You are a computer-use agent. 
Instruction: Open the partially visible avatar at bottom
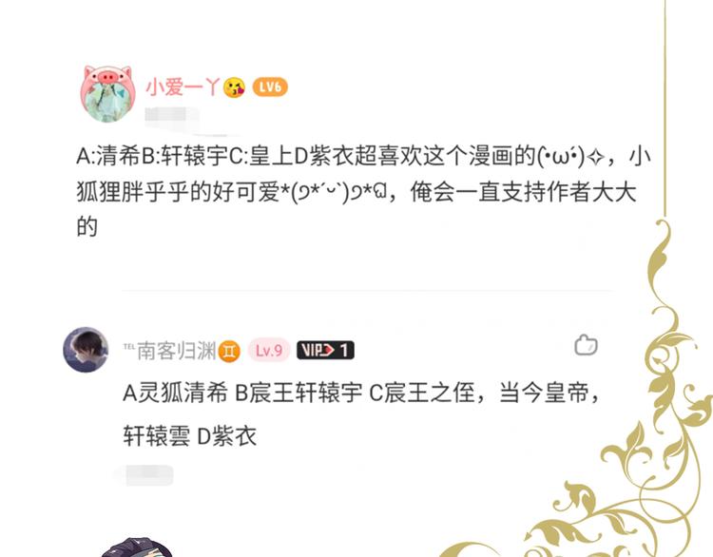pyautogui.click(x=136, y=547)
